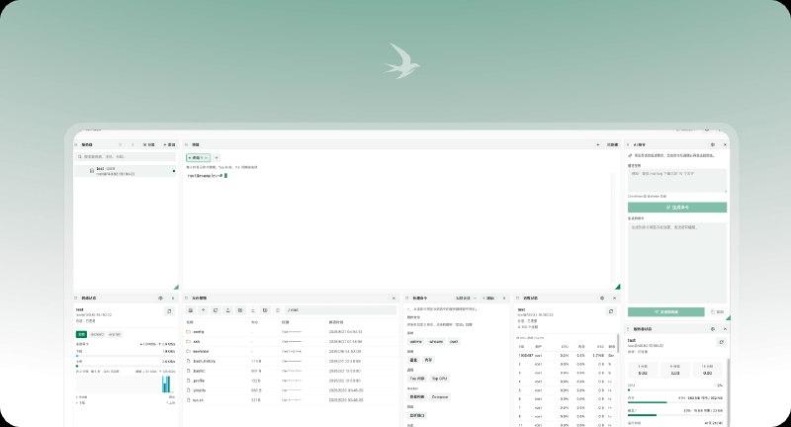This screenshot has width=791, height=427.
Task: Add a new terminal tab with plus
Action: 217,158
